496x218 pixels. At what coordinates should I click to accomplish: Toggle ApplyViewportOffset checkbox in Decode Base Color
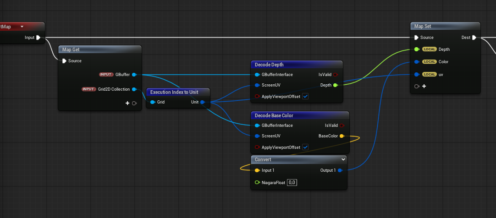point(305,147)
